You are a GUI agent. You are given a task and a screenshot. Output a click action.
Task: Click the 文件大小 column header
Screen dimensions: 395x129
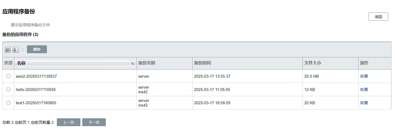312,63
